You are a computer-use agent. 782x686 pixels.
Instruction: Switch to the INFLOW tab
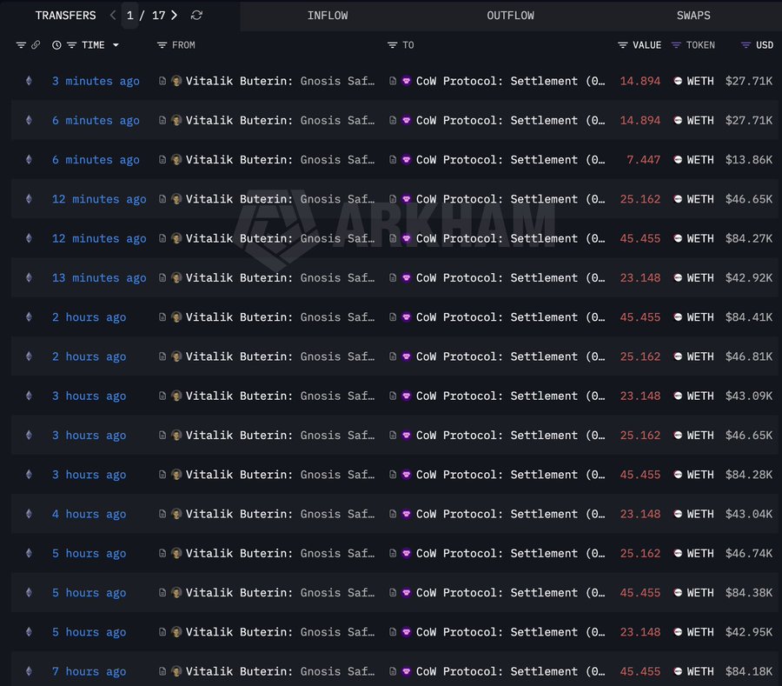tap(328, 15)
